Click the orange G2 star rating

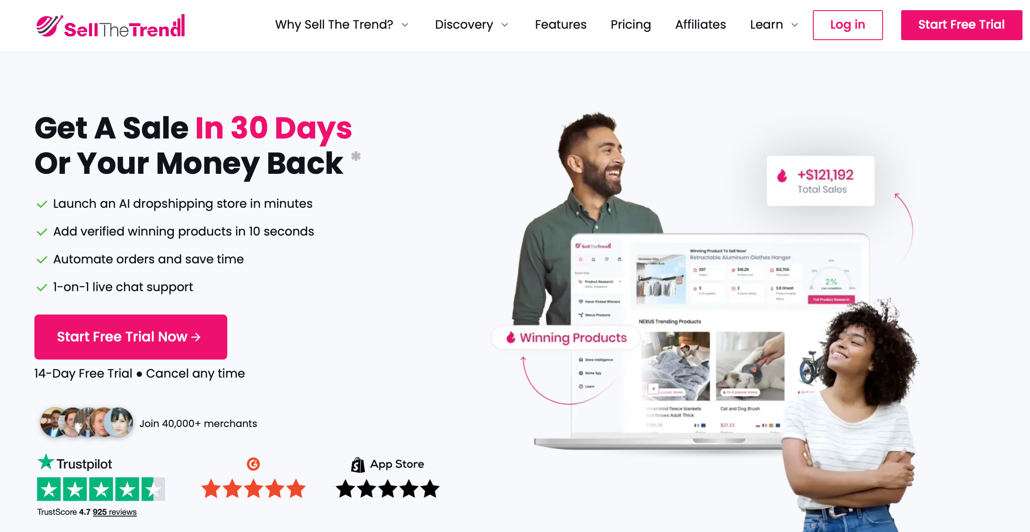253,489
